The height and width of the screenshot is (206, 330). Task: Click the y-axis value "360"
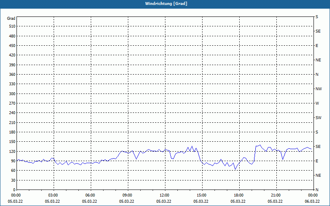coord(12,75)
